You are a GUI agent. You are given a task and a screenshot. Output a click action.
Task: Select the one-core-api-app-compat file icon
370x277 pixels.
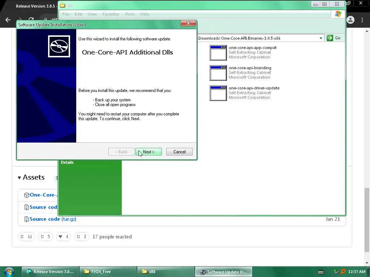point(218,53)
